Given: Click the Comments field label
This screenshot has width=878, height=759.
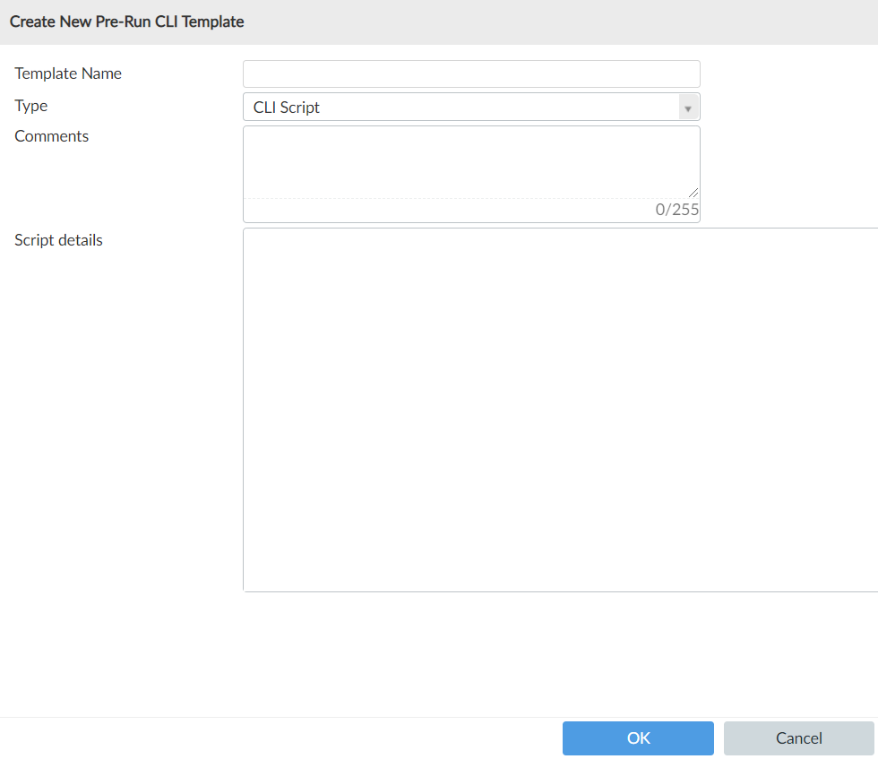Looking at the screenshot, I should pyautogui.click(x=52, y=136).
